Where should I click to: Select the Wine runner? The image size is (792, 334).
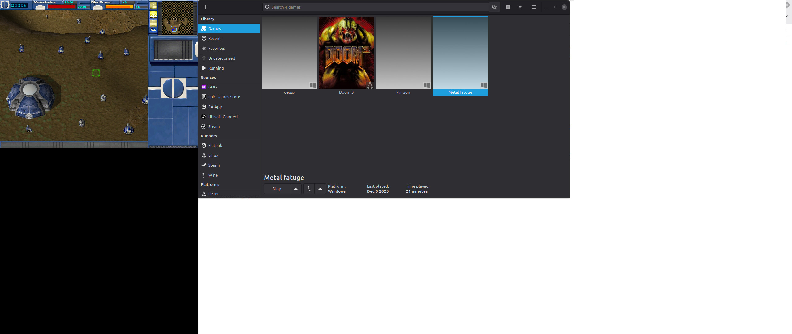click(x=213, y=175)
